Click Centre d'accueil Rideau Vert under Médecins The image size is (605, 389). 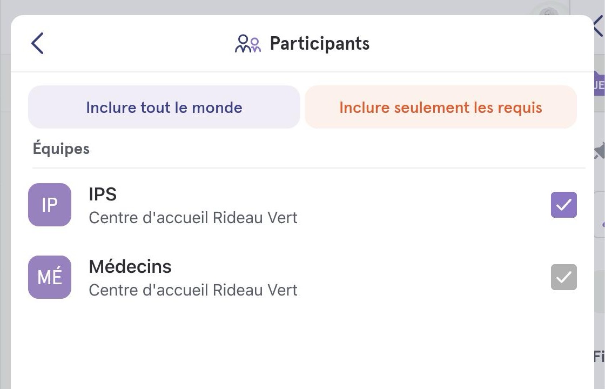point(193,290)
